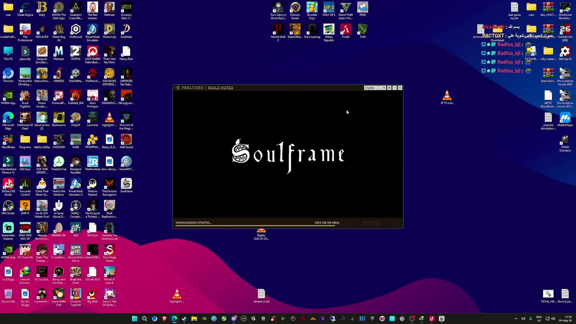Select the TikTok LIVE Studio desktop icon
This screenshot has height=324, width=576.
(8, 187)
